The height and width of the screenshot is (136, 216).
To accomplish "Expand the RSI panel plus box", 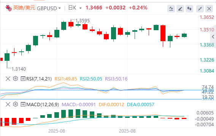I will point(23,79).
